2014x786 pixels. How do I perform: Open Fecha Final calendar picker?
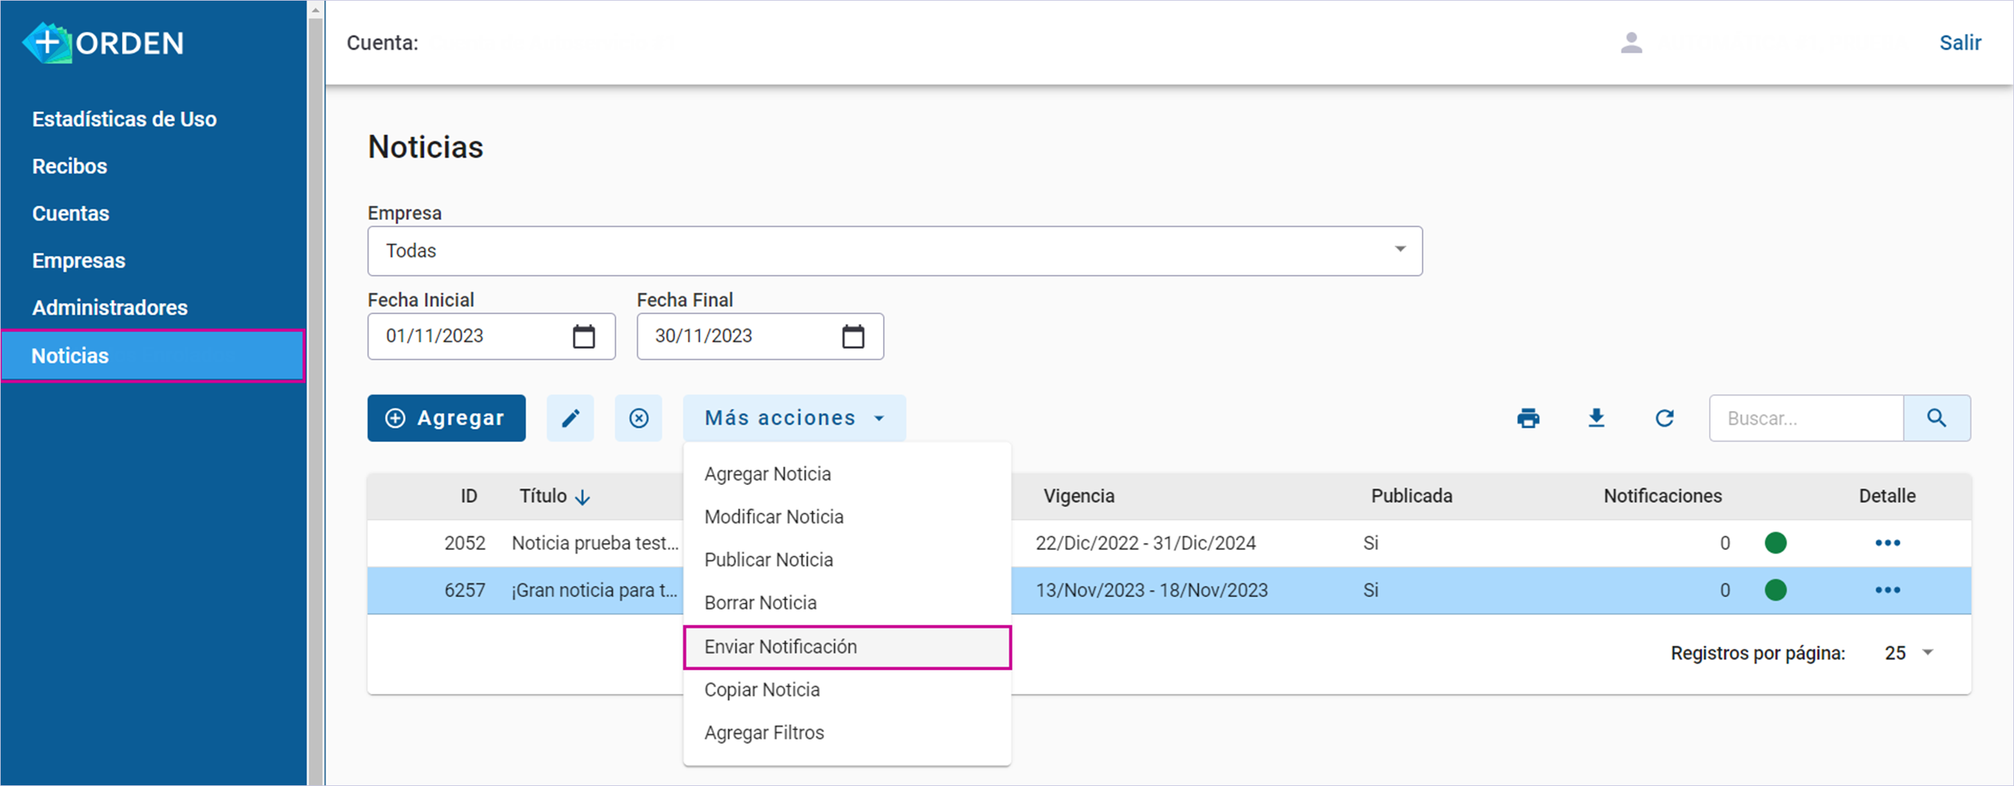point(852,336)
